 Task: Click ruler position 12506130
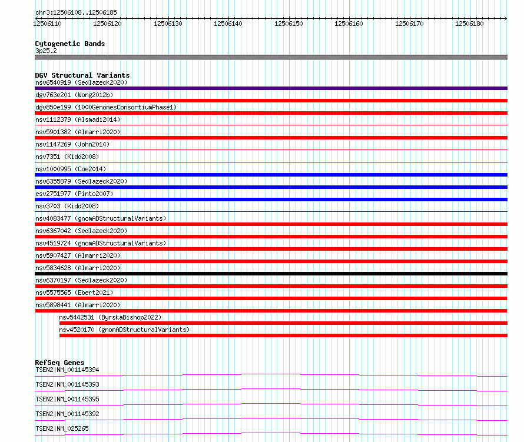tap(168, 24)
